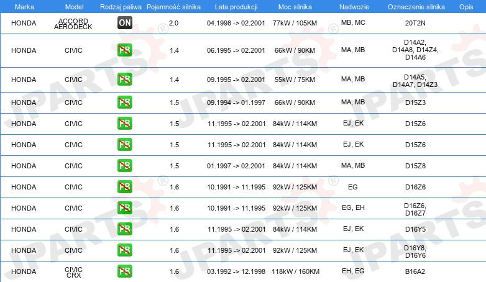Click the MA, MB body cell in the D15Z8 row
The width and height of the screenshot is (486, 282).
tap(353, 165)
